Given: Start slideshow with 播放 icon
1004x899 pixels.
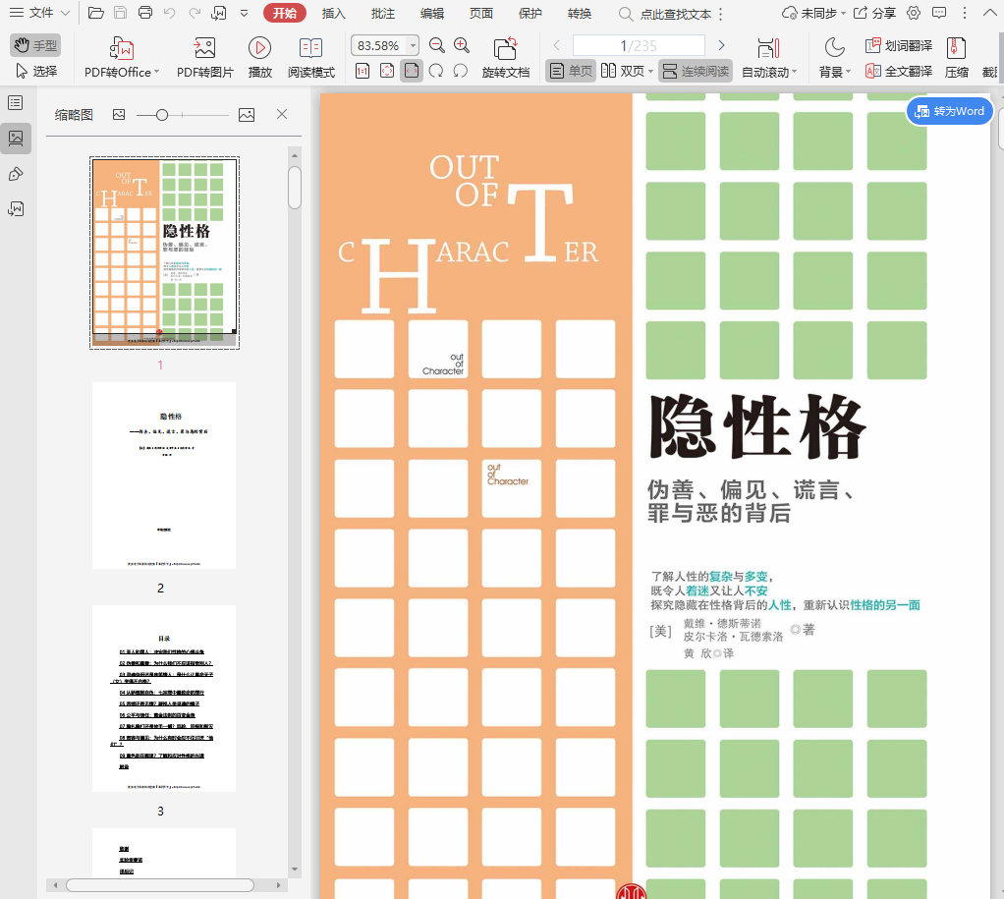Looking at the screenshot, I should (x=259, y=47).
